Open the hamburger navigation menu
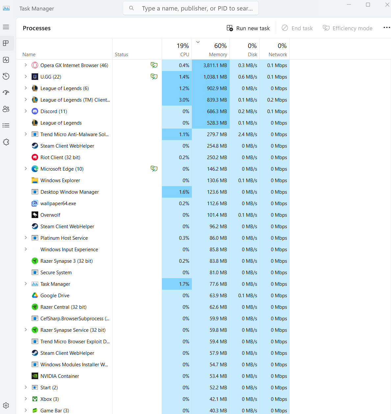The height and width of the screenshot is (414, 391). pos(6,27)
